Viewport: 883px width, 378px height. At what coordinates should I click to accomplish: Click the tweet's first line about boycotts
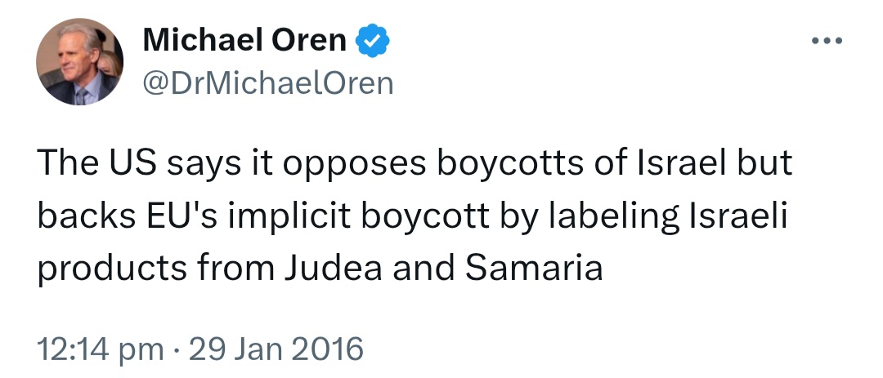tap(415, 163)
